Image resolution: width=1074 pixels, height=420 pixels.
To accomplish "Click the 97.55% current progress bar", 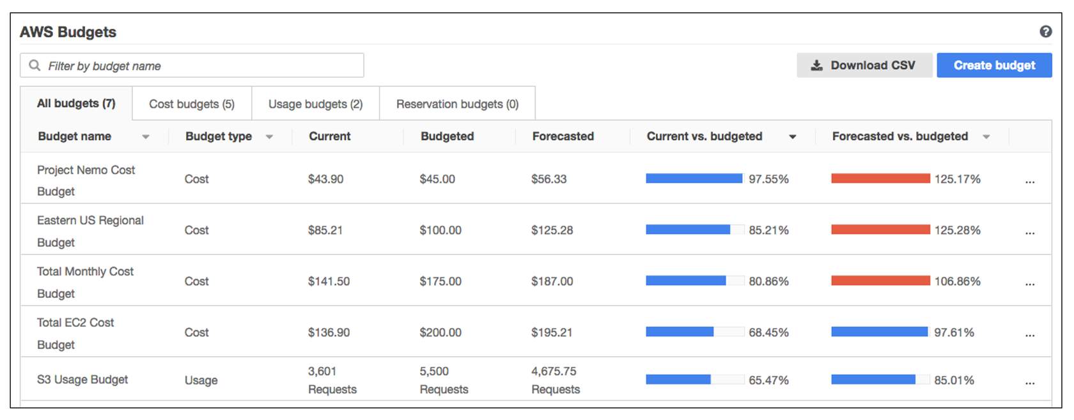I will pos(695,179).
